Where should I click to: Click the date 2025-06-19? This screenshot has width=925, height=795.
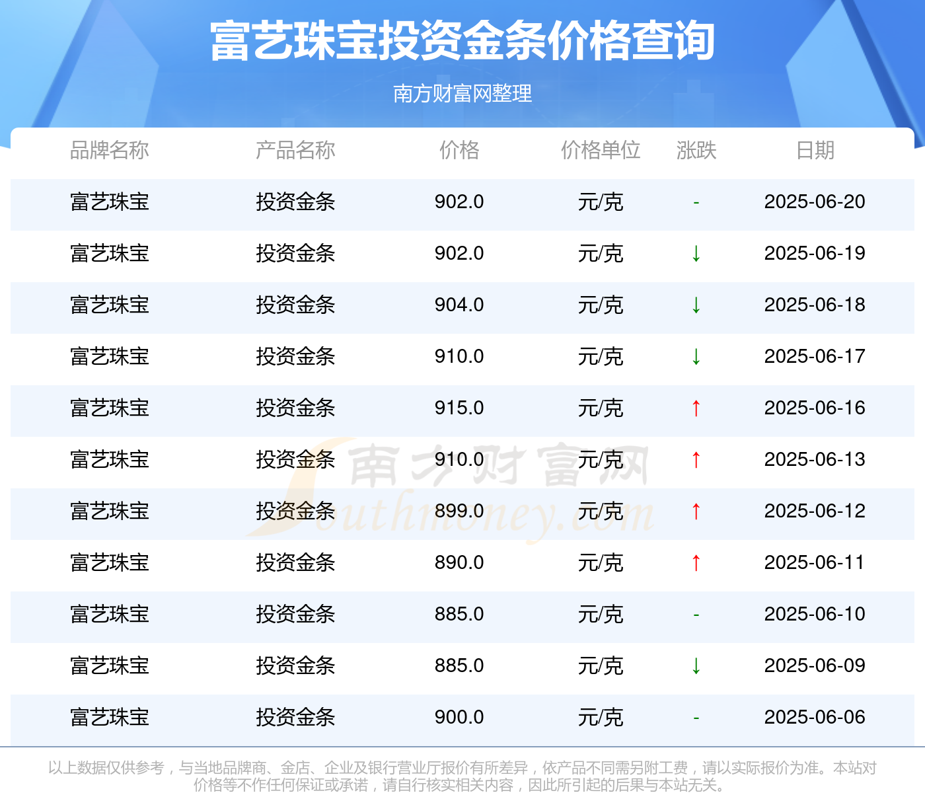coord(815,253)
